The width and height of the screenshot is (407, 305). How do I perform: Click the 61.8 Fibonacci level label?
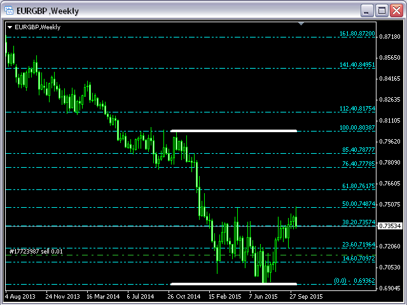pyautogui.click(x=359, y=186)
